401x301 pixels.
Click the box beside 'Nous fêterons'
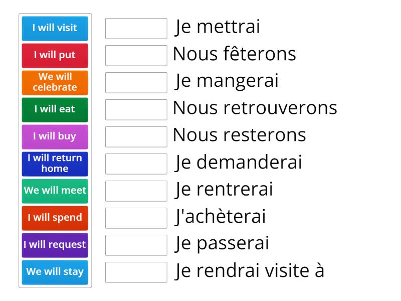coord(136,56)
